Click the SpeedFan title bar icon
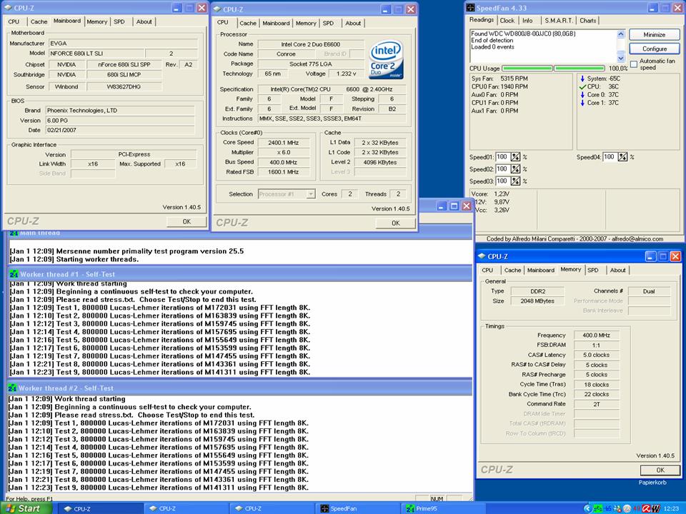 470,8
